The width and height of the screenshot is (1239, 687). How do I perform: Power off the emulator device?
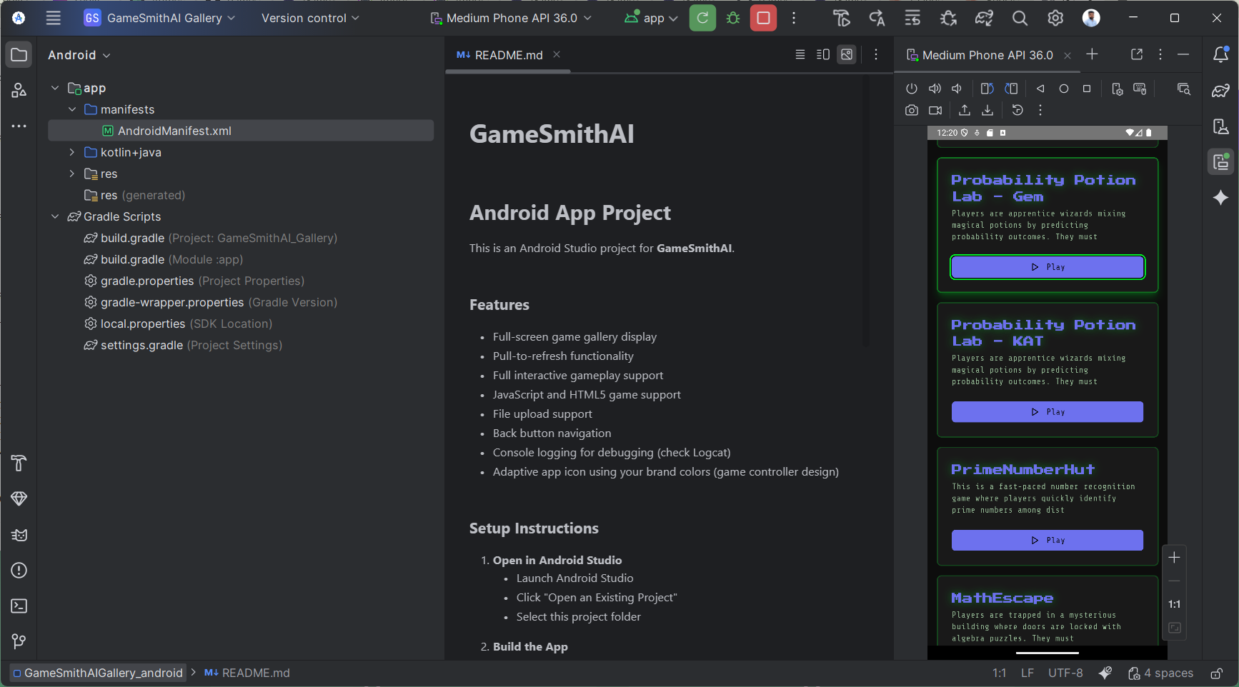pyautogui.click(x=911, y=88)
